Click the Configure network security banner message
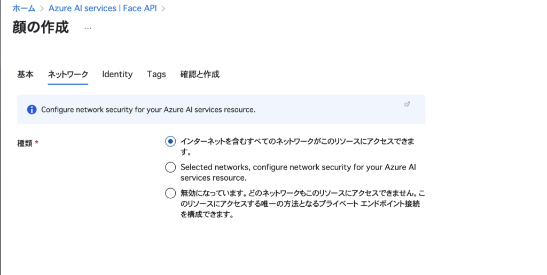 pyautogui.click(x=149, y=110)
